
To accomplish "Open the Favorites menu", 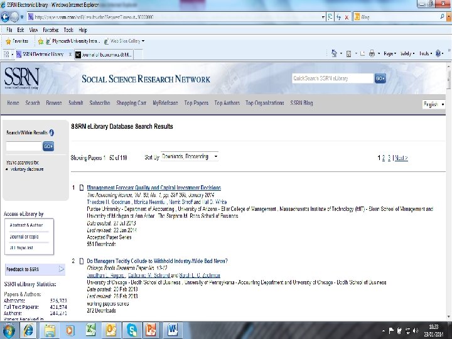I will pyautogui.click(x=51, y=30).
